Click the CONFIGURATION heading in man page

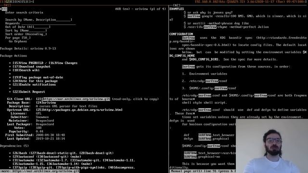click(181, 34)
